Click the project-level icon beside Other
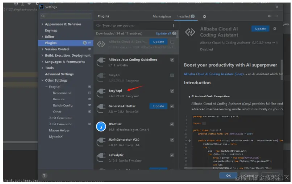292x184 pixels. [89, 111]
